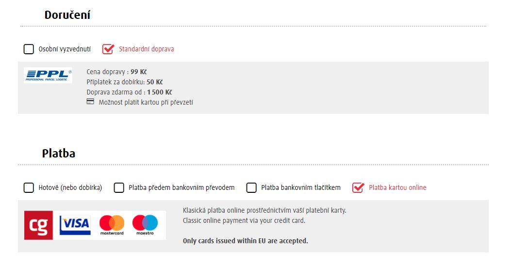Toggle the Platba kartou online checkbox
Viewport: 511px width, 265px height.
pyautogui.click(x=358, y=187)
